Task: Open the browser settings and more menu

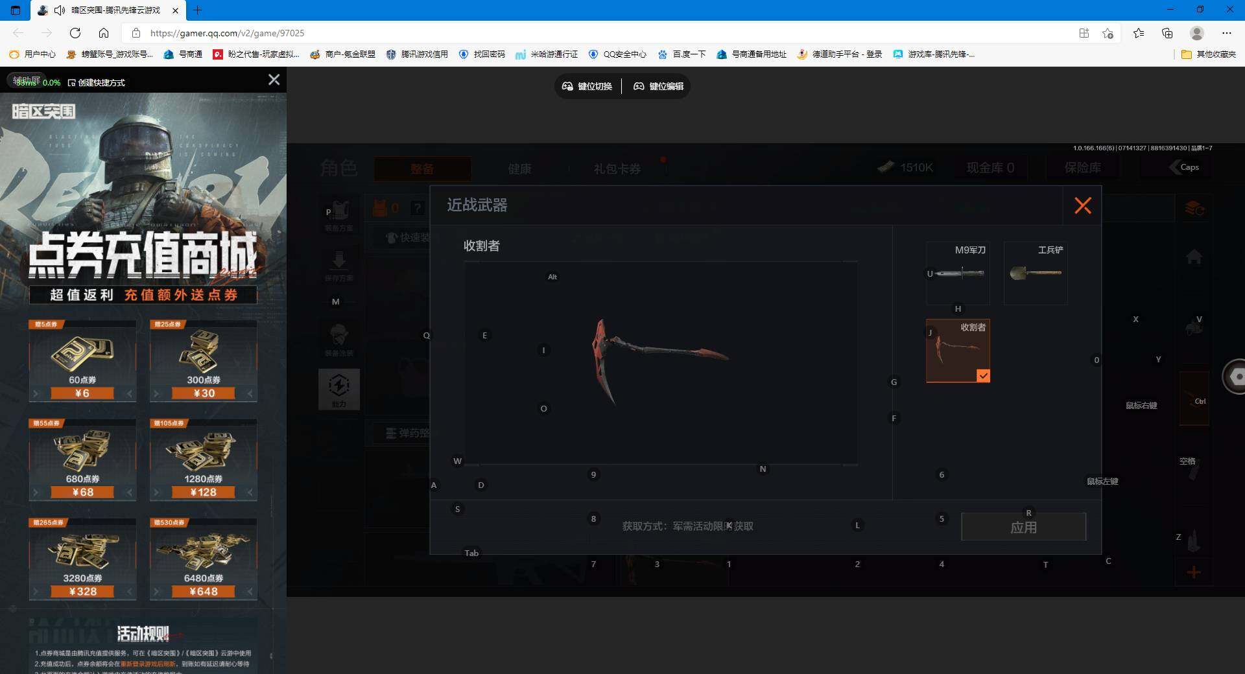Action: pyautogui.click(x=1226, y=33)
